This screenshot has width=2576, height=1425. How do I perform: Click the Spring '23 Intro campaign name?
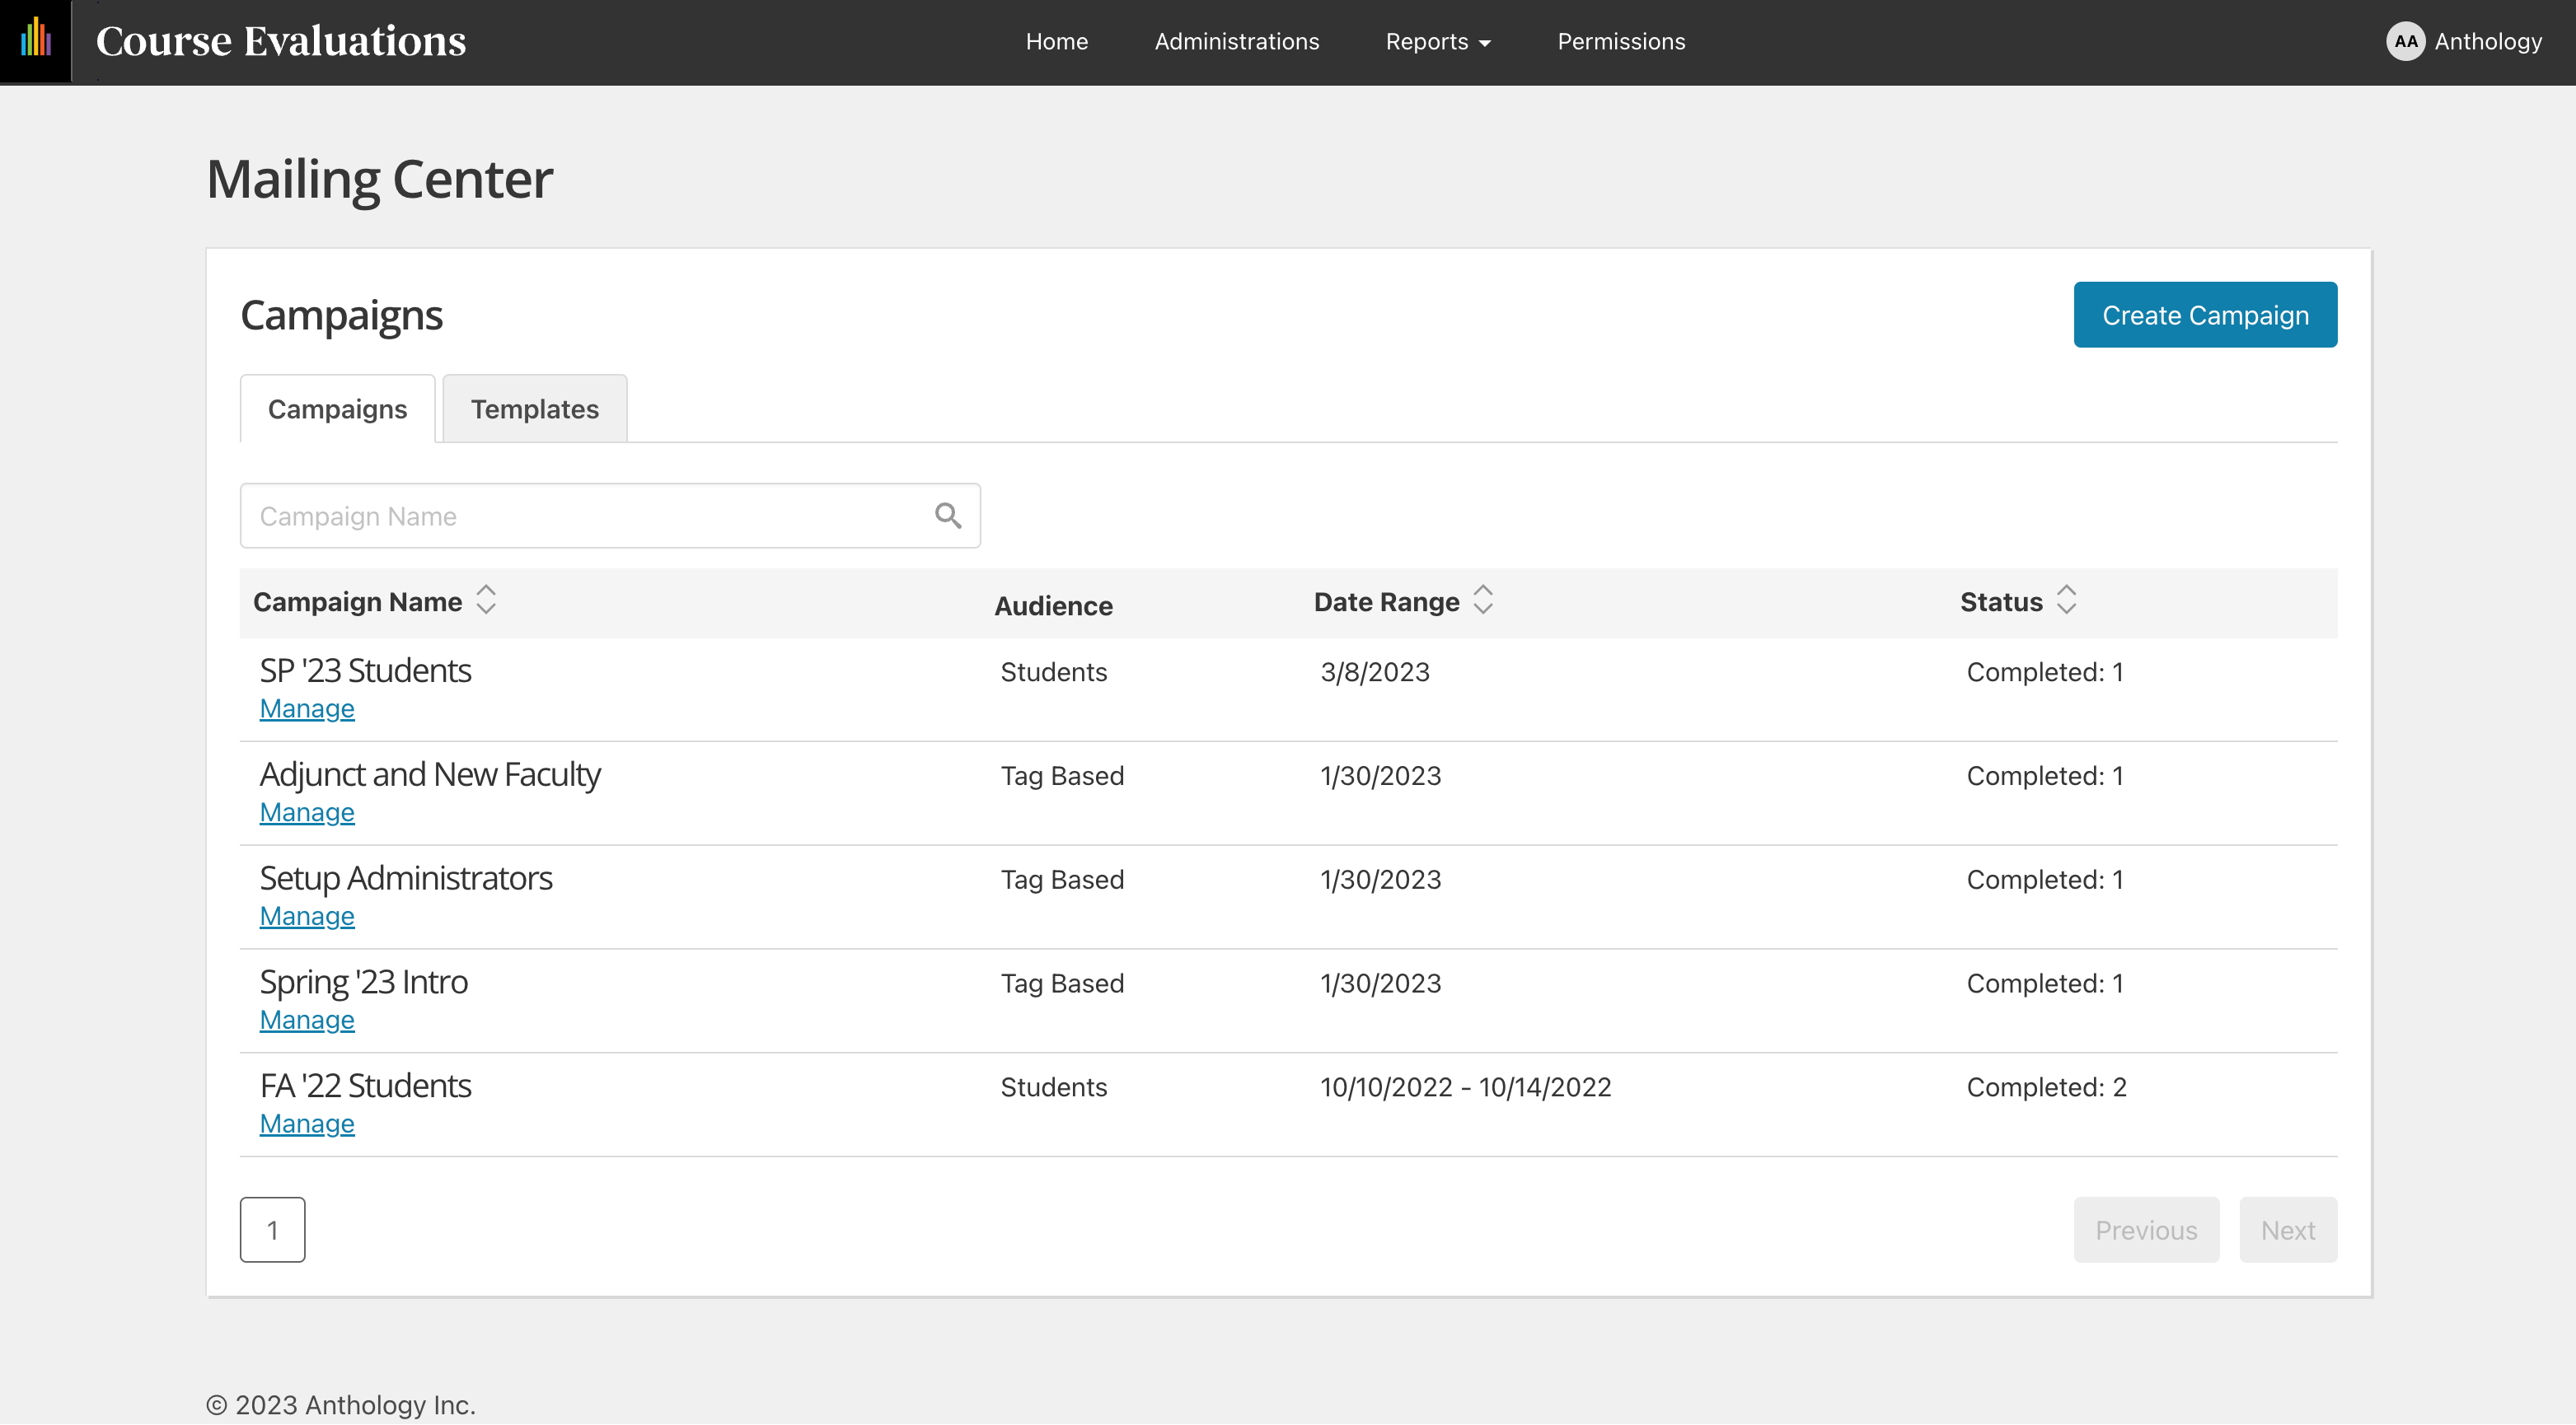tap(364, 983)
